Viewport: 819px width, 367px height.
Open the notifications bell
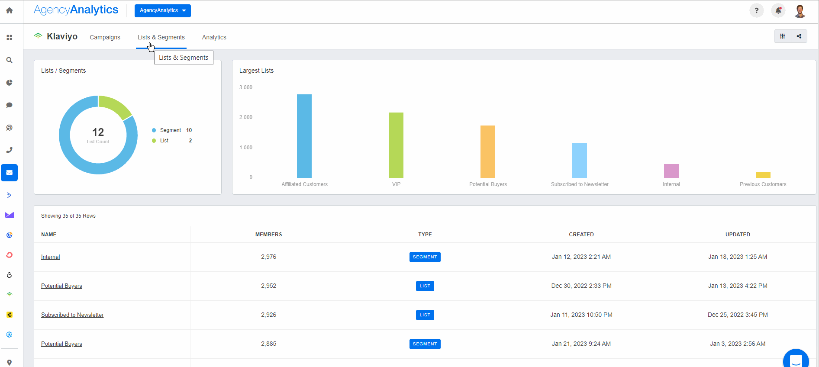point(778,10)
